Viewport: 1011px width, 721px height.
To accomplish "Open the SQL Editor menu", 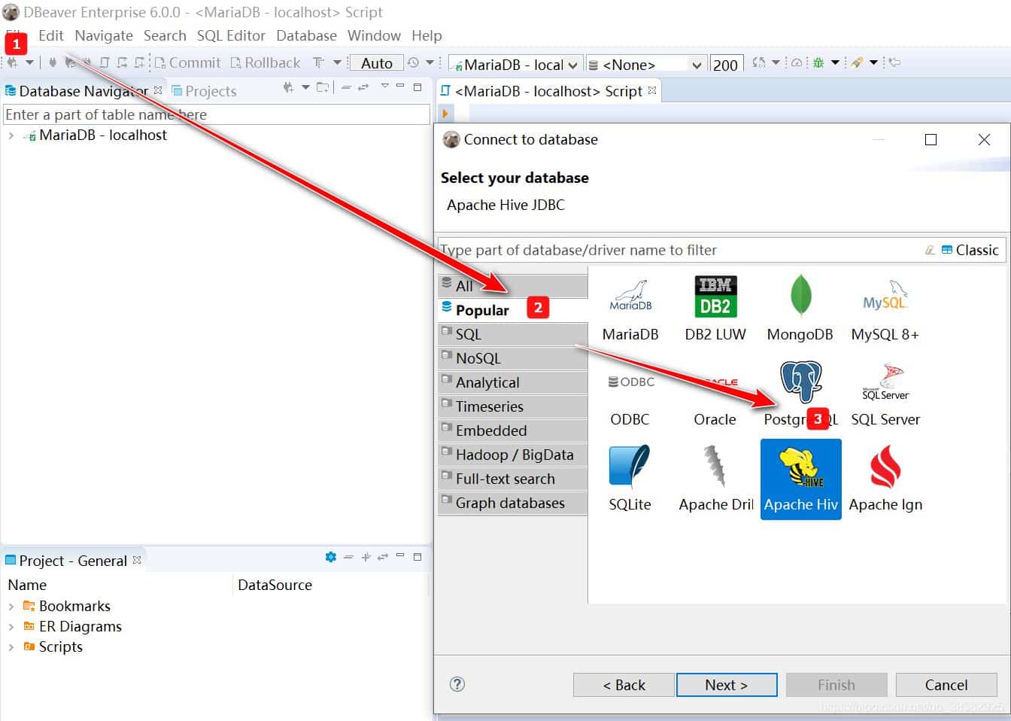I will pos(231,35).
